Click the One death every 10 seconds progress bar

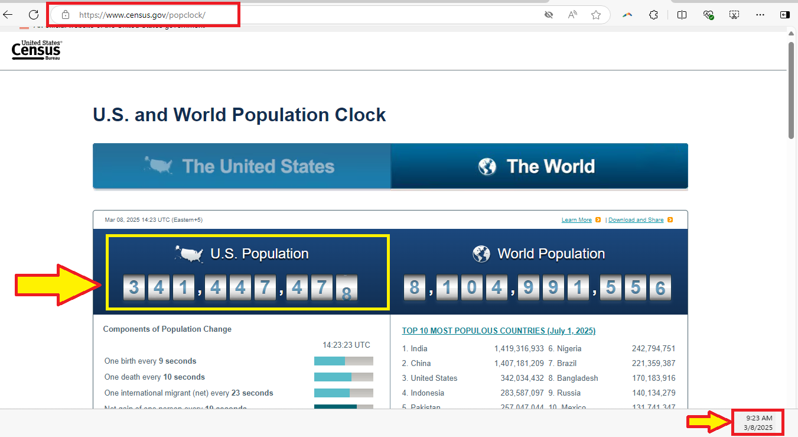tap(344, 377)
